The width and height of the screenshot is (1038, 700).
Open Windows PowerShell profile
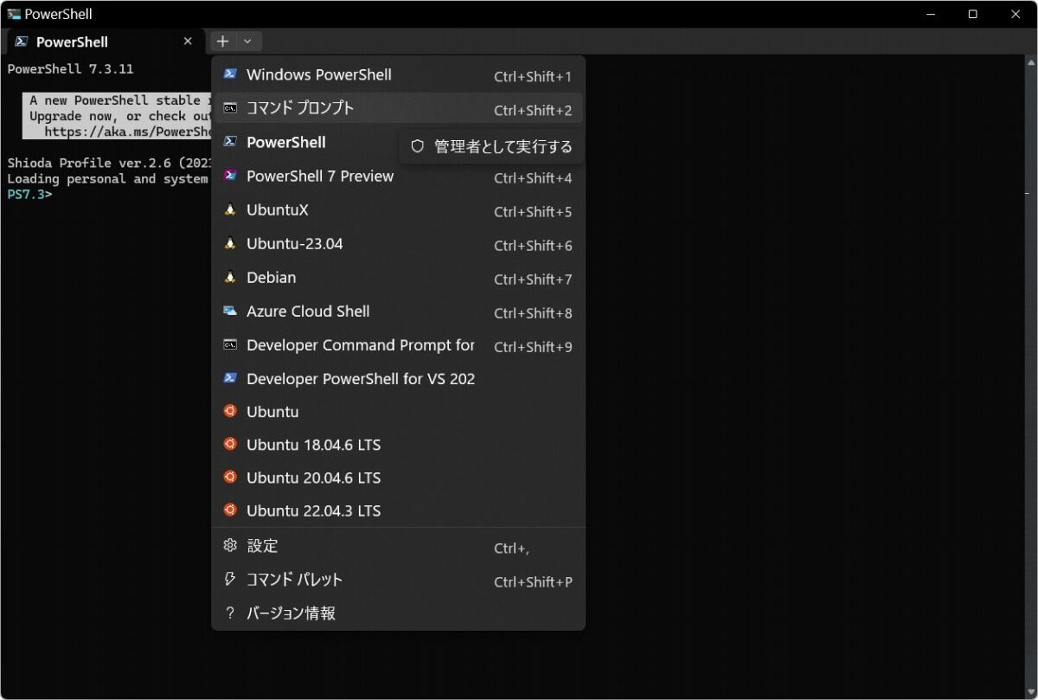[398, 75]
